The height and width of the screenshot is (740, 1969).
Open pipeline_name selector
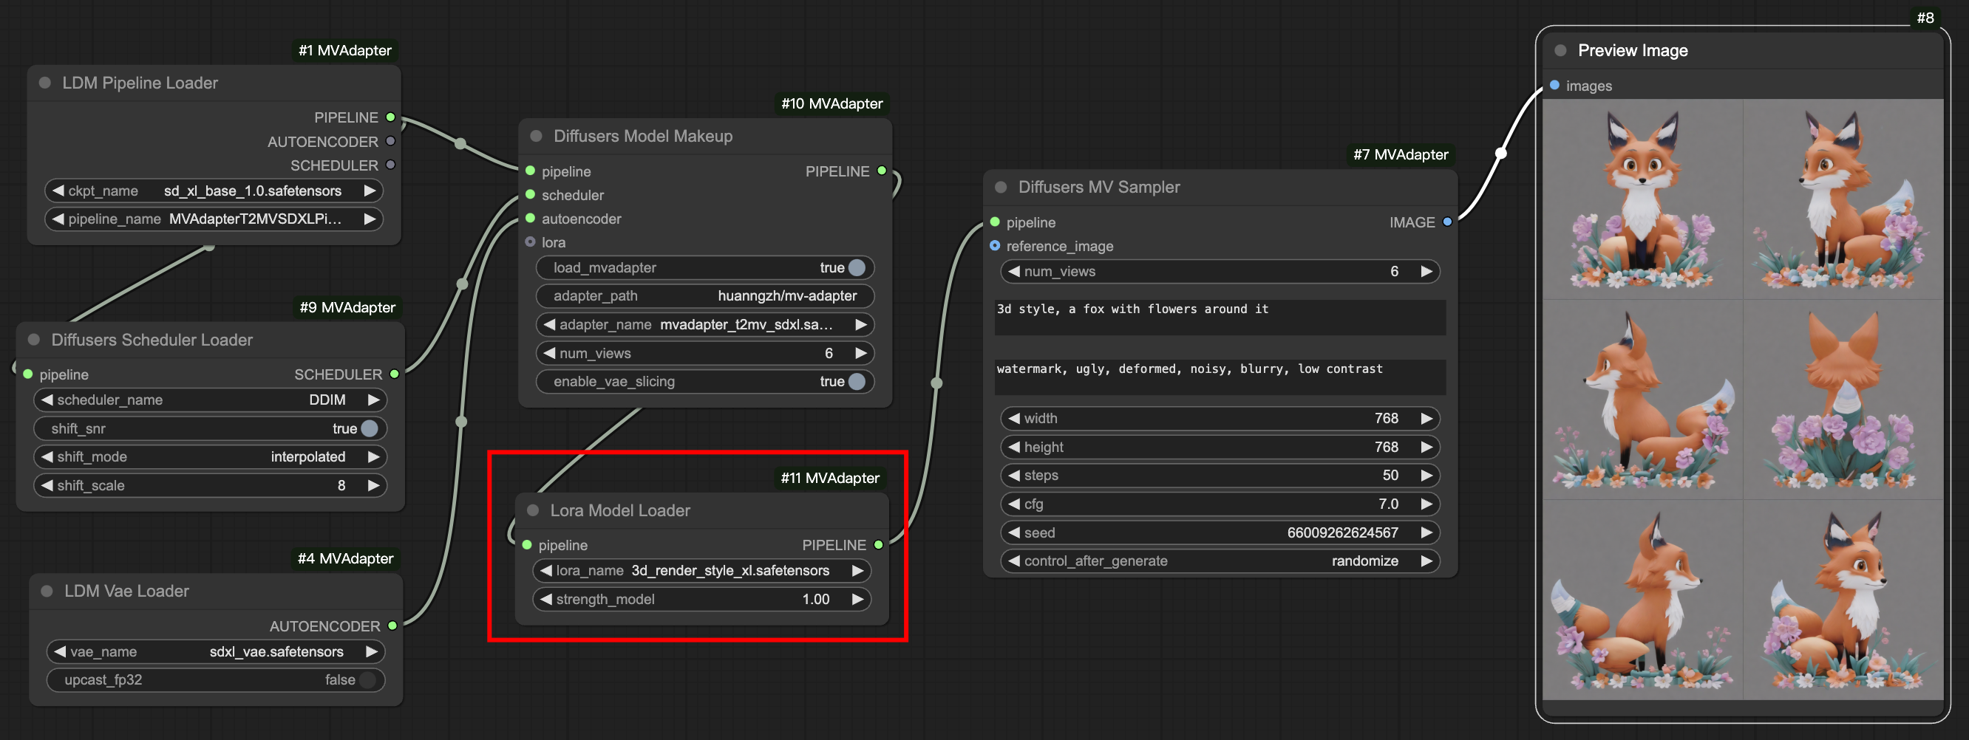[x=214, y=219]
